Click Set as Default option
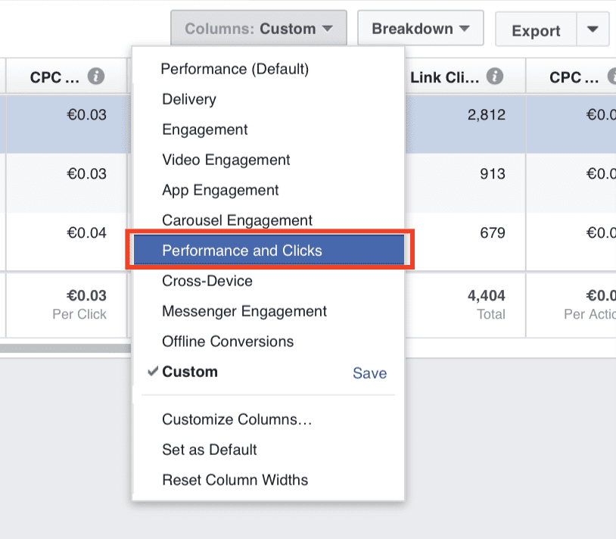Viewport: 616px width, 539px height. (x=210, y=450)
